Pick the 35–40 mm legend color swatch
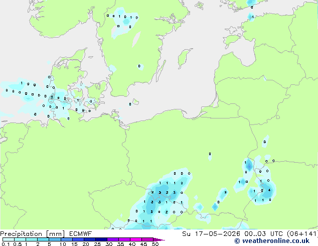Image resolution: width=318 pixels, height=246 pixels. 124,239
